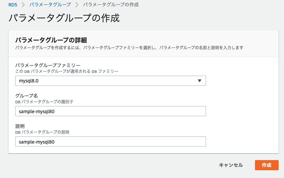Focus the 説明 input field
This screenshot has width=284, height=178.
[x=110, y=142]
